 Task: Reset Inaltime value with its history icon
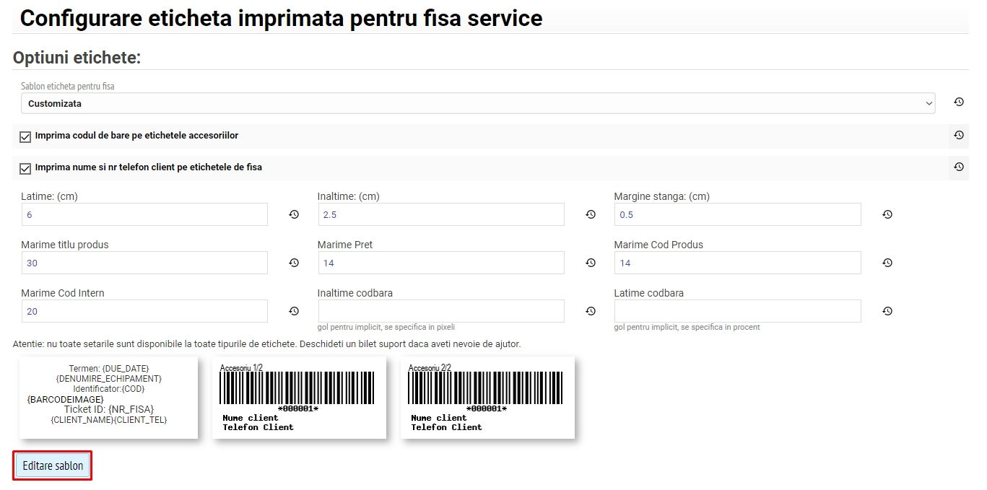(591, 214)
